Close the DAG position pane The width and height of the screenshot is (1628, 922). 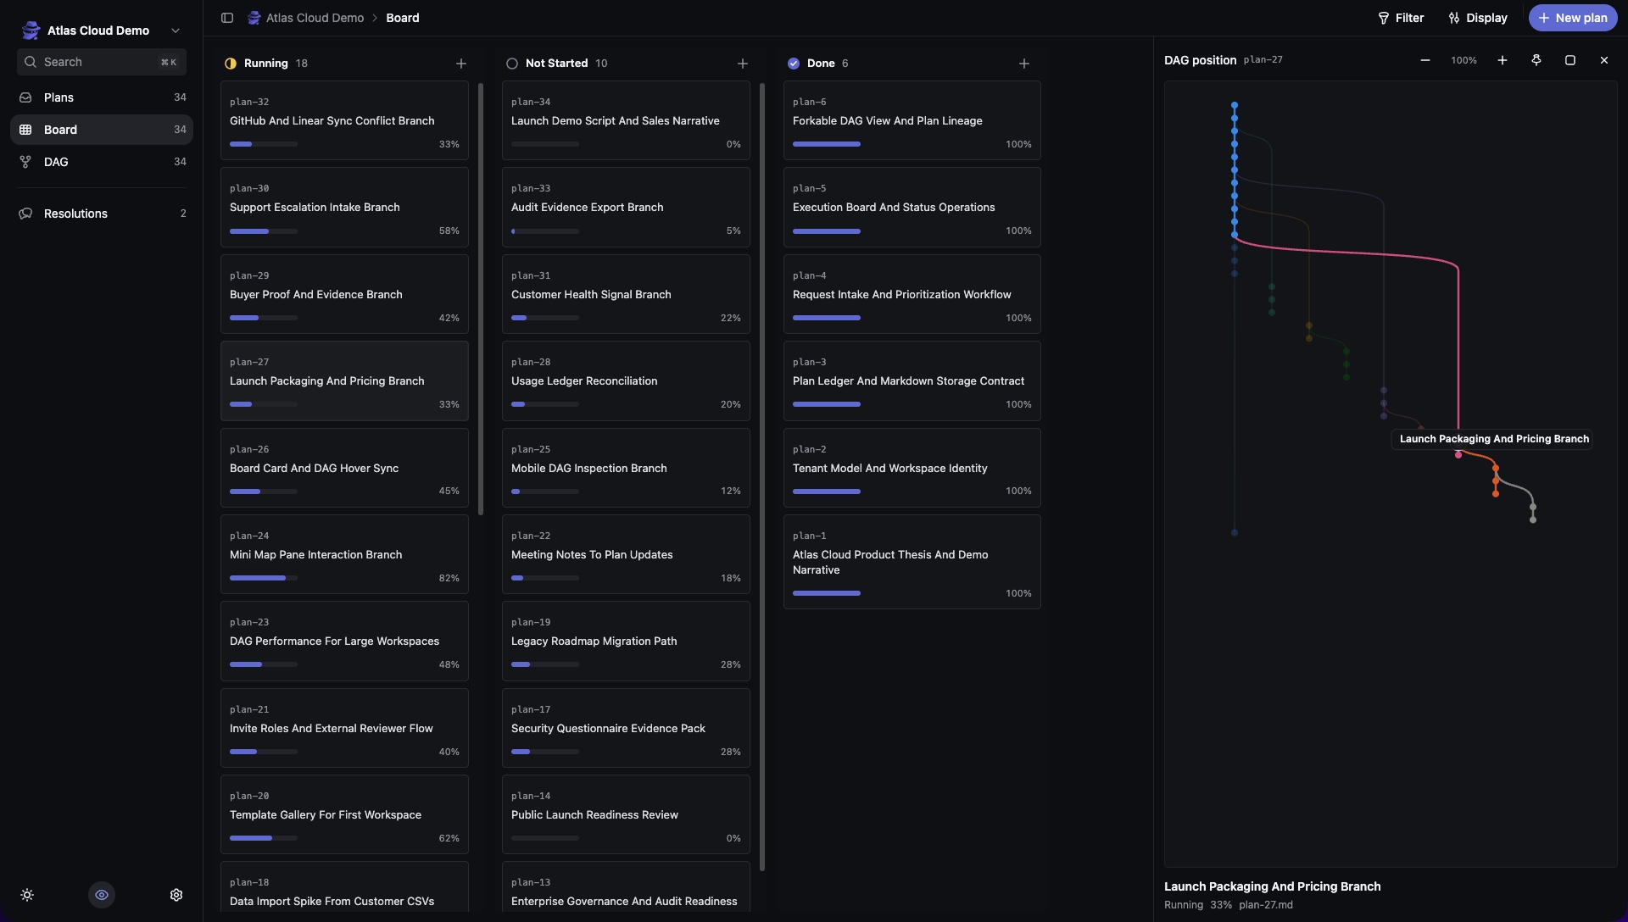pyautogui.click(x=1604, y=60)
